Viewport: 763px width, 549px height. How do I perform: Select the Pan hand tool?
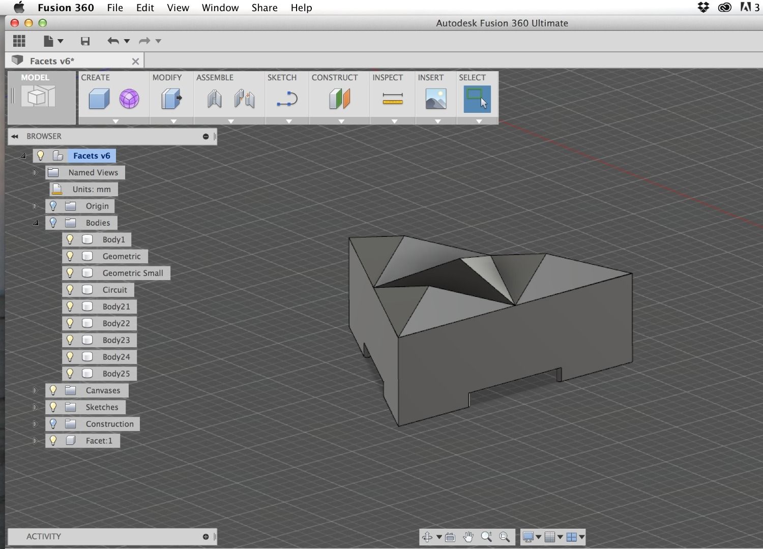[468, 537]
